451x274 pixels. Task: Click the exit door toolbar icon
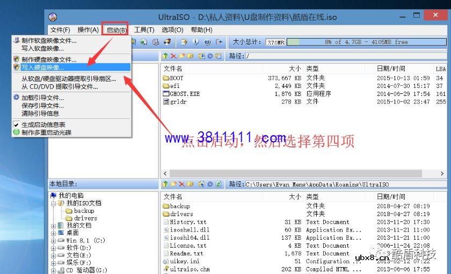pos(219,42)
